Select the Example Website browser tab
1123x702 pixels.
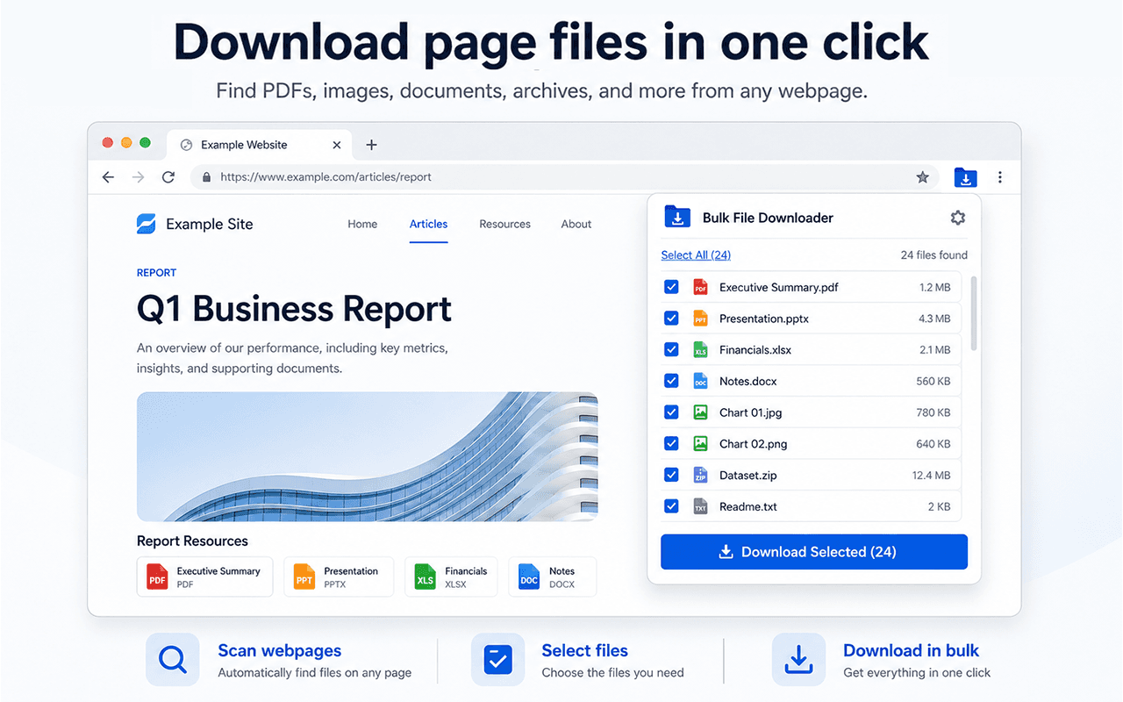click(x=259, y=145)
